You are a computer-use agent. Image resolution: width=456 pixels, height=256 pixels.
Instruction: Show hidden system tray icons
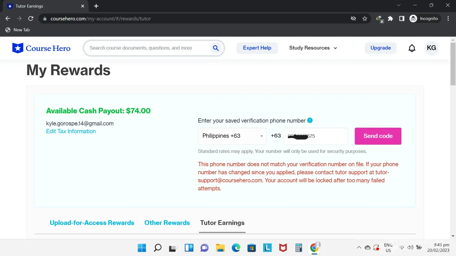coord(359,247)
